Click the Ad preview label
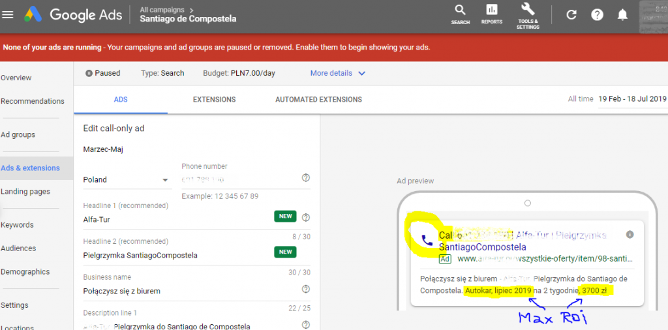The height and width of the screenshot is (330, 668). (416, 181)
